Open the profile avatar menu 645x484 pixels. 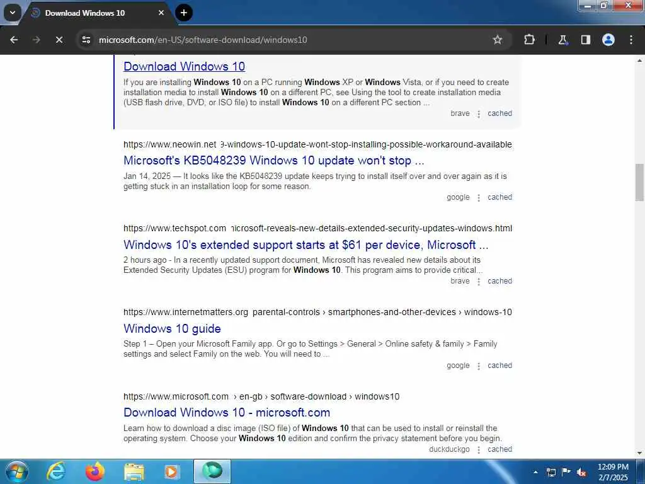608,40
